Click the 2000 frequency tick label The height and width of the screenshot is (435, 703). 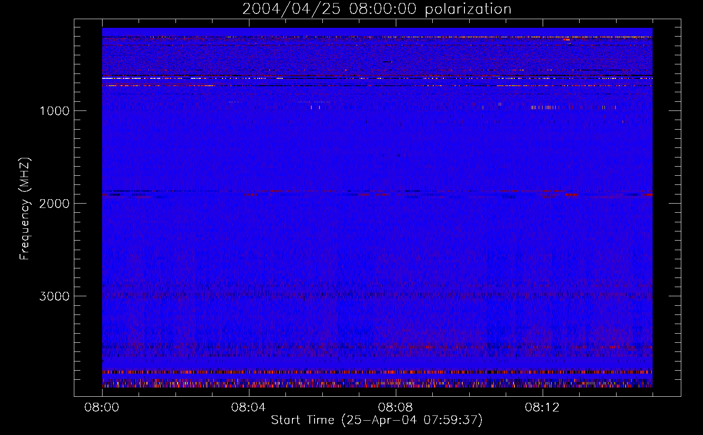pos(54,204)
